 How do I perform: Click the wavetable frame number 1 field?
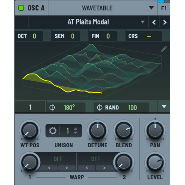(30, 107)
